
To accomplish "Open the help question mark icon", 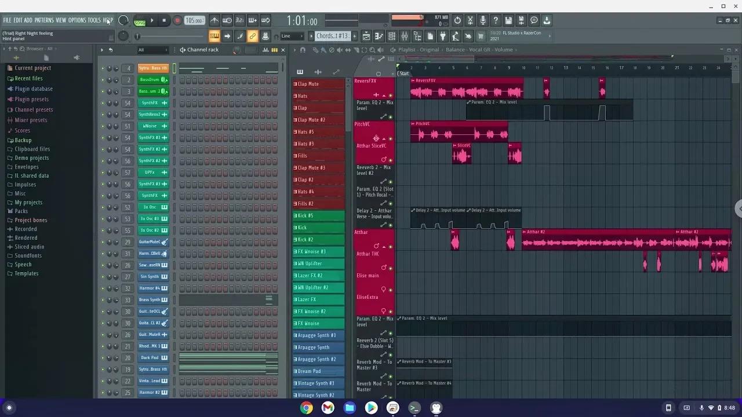I will [x=496, y=20].
